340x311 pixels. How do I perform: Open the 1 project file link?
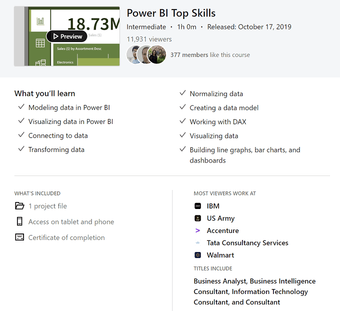coord(47,206)
